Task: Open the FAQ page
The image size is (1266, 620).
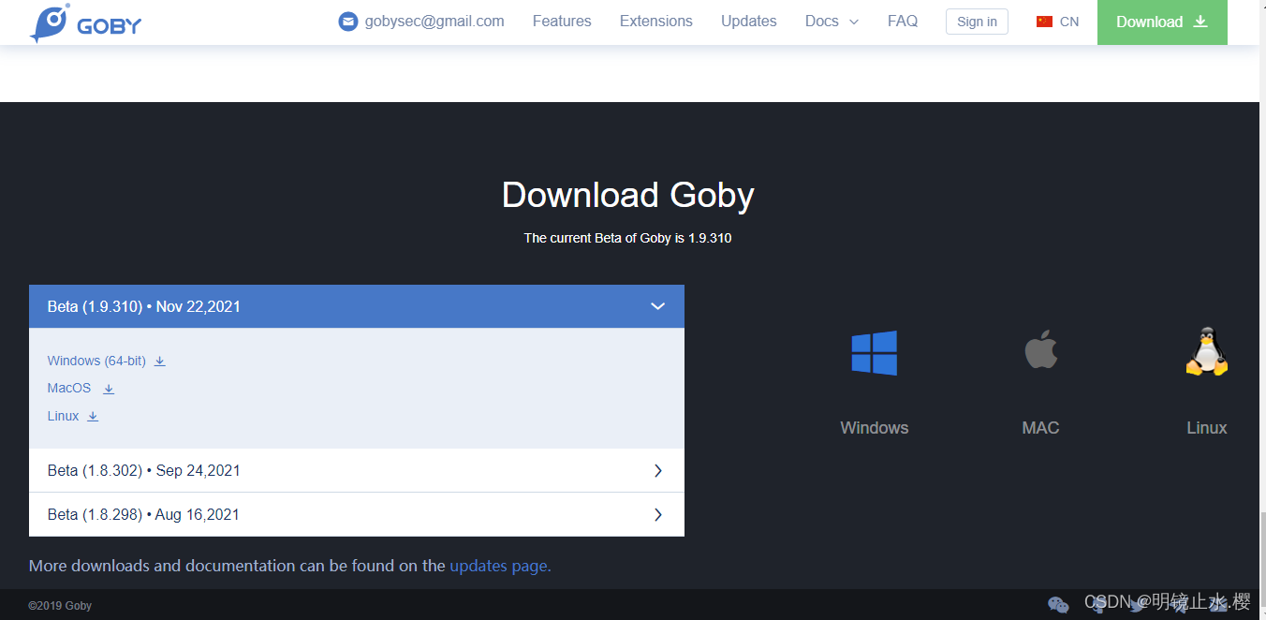Action: point(903,21)
